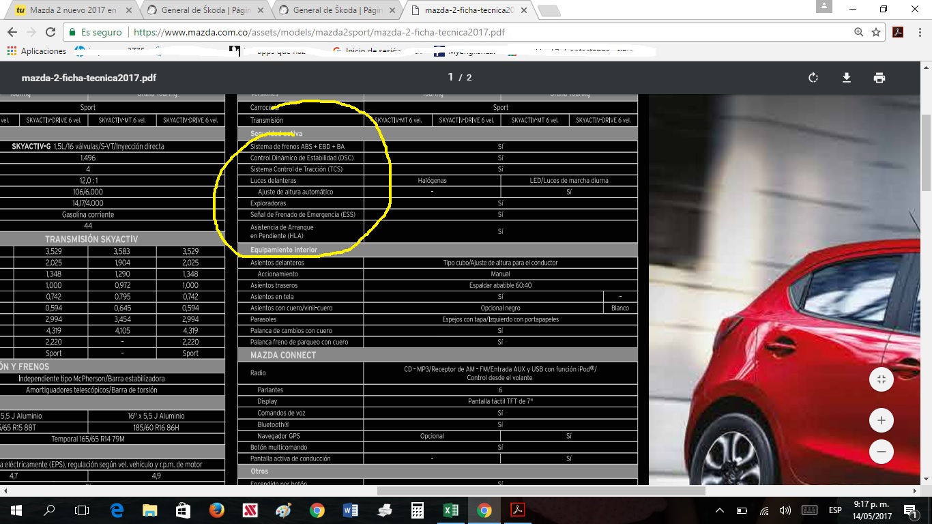Reload the current page
This screenshot has height=524, width=932.
(x=50, y=32)
